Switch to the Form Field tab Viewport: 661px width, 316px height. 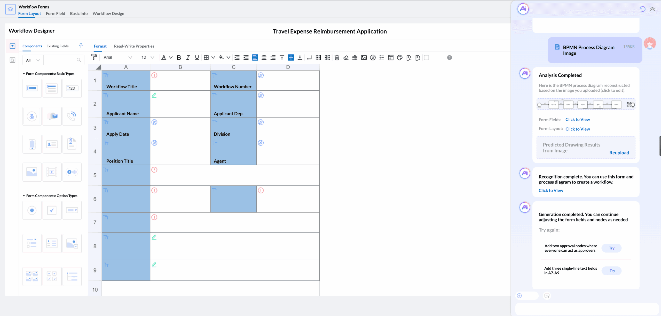pyautogui.click(x=56, y=13)
